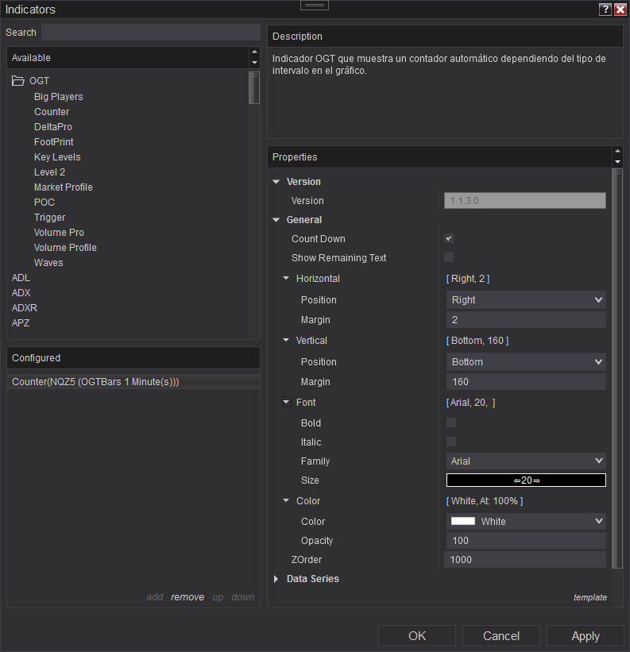Select Volume Profile indicator
This screenshot has width=630, height=652.
[65, 248]
